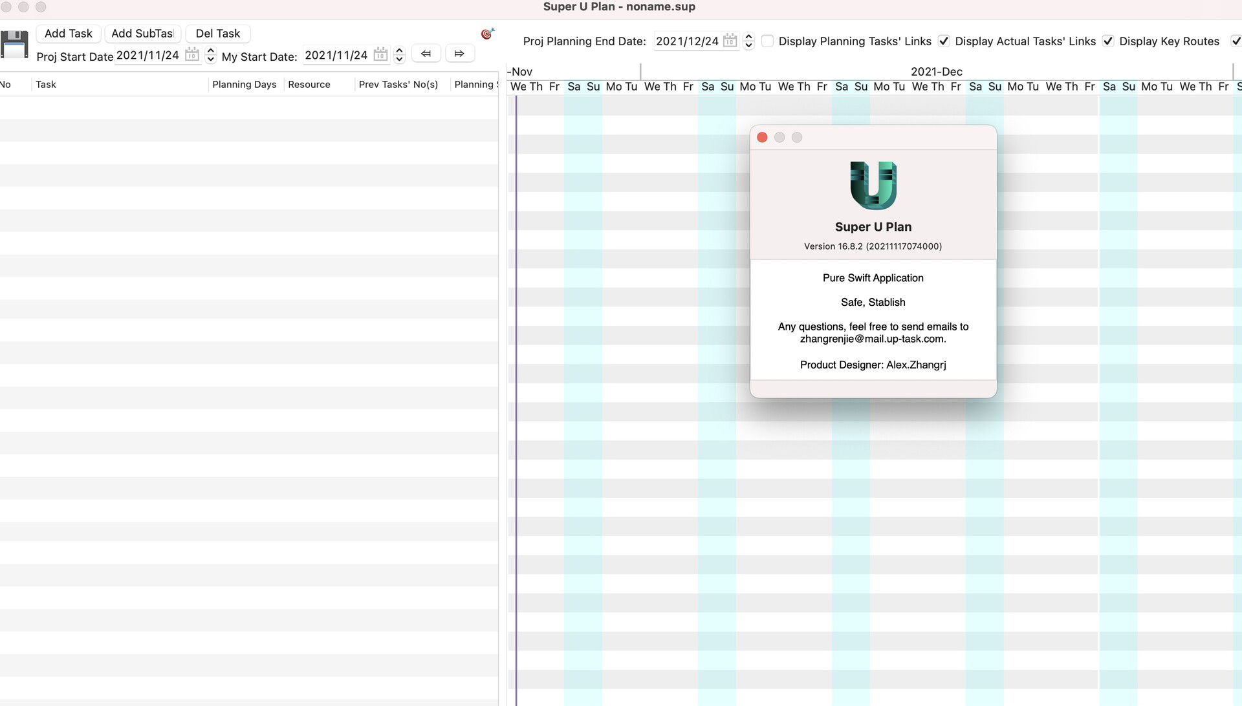Increase My Start Date with its up stepper arrow
This screenshot has height=706, width=1242.
tap(399, 50)
